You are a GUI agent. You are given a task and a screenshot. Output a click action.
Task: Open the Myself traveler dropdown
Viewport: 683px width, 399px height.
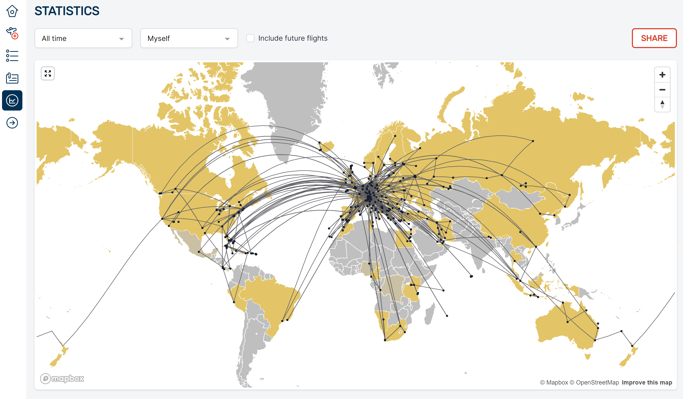click(189, 38)
